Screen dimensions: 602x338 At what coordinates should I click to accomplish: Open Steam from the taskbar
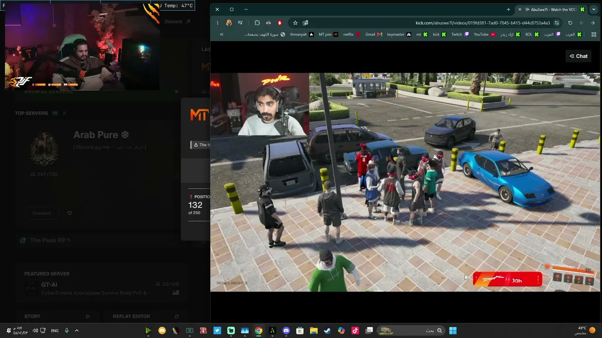[x=327, y=330]
